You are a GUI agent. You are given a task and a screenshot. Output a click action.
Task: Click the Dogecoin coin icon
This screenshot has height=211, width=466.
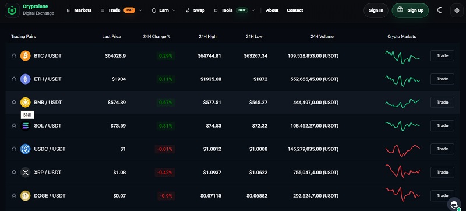click(25, 195)
